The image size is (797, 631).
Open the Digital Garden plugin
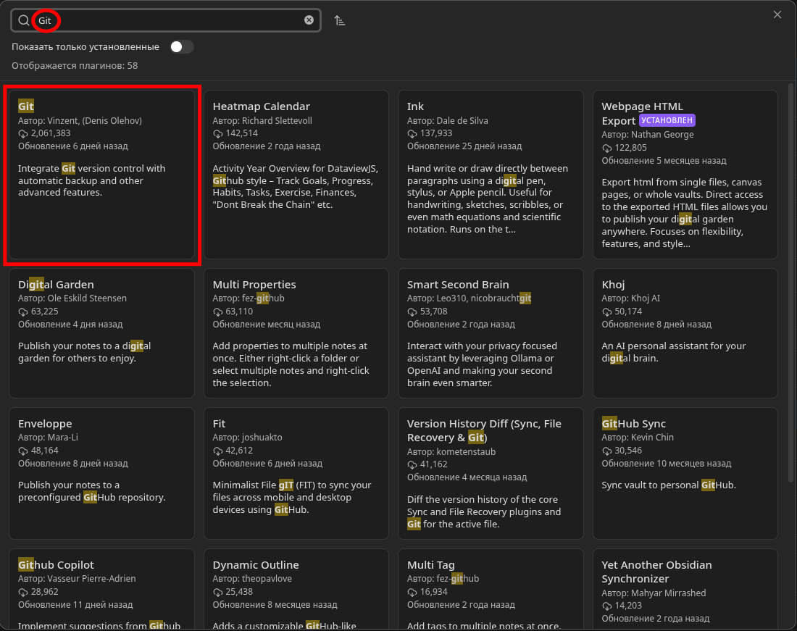click(101, 333)
